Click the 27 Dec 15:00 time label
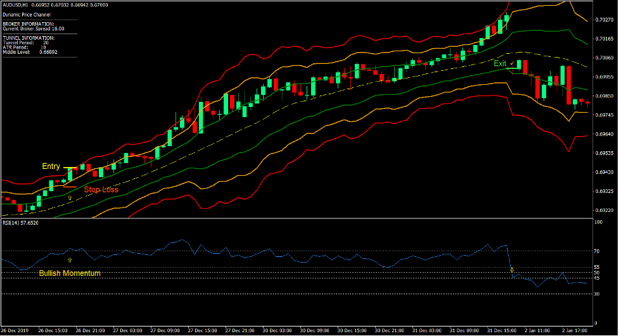The height and width of the screenshot is (336, 619). pyautogui.click(x=206, y=330)
